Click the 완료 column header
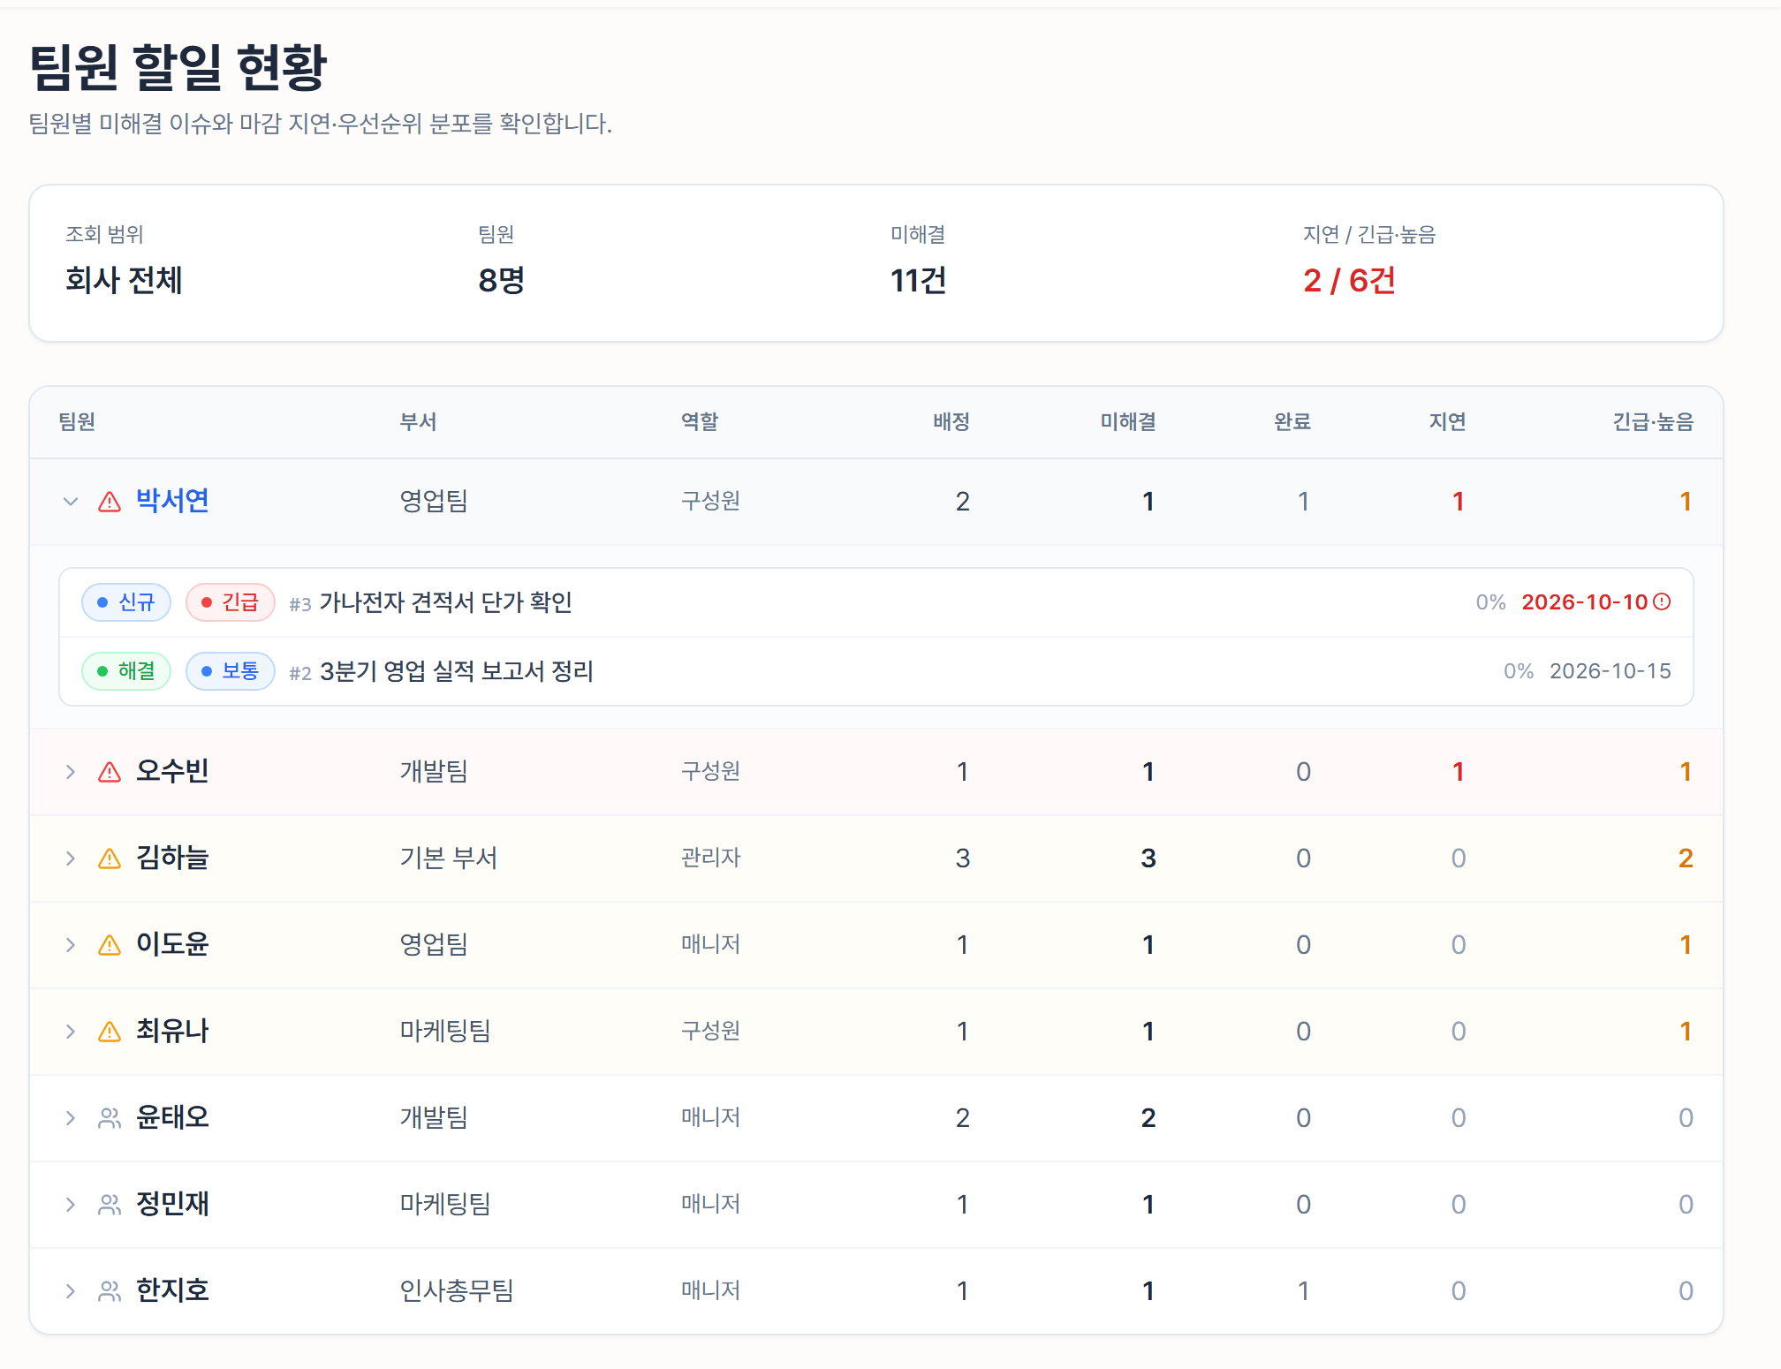The width and height of the screenshot is (1781, 1369). pos(1292,422)
